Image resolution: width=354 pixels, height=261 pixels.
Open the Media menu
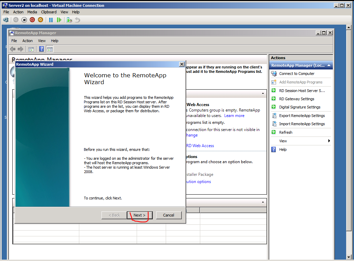(32, 12)
